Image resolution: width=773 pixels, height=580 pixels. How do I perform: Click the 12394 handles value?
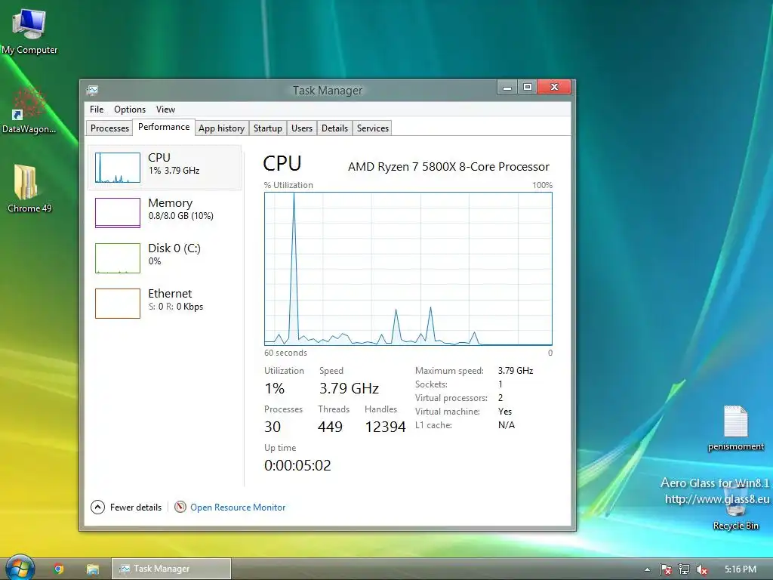click(x=385, y=427)
